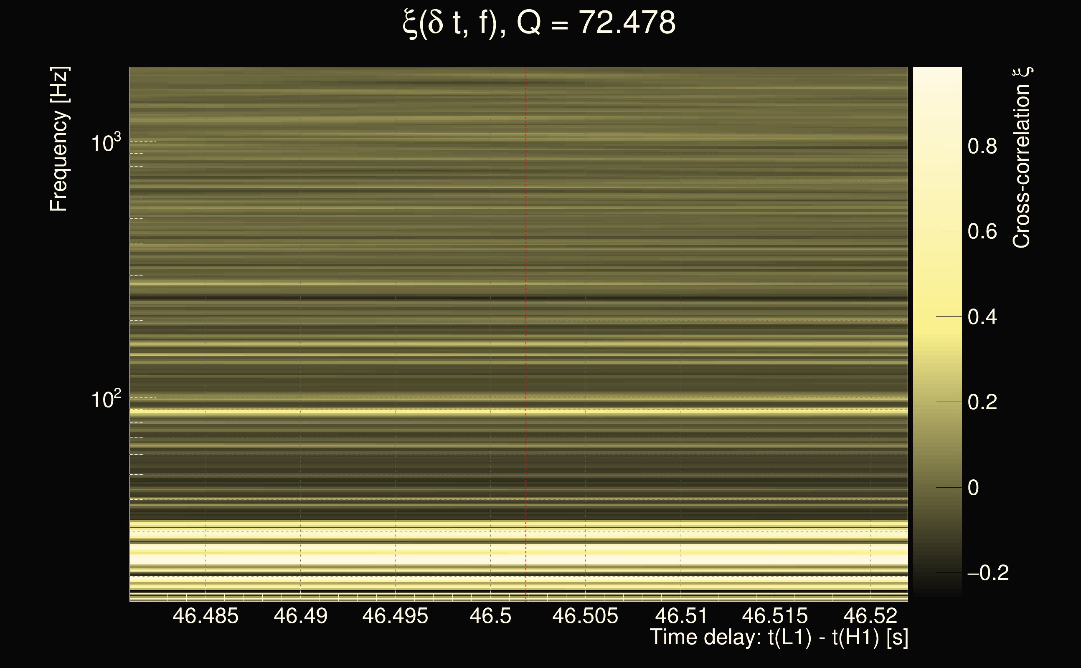The height and width of the screenshot is (668, 1081).
Task: Click the Time delay t(L1) - t(H1) axis label
Action: 779,638
